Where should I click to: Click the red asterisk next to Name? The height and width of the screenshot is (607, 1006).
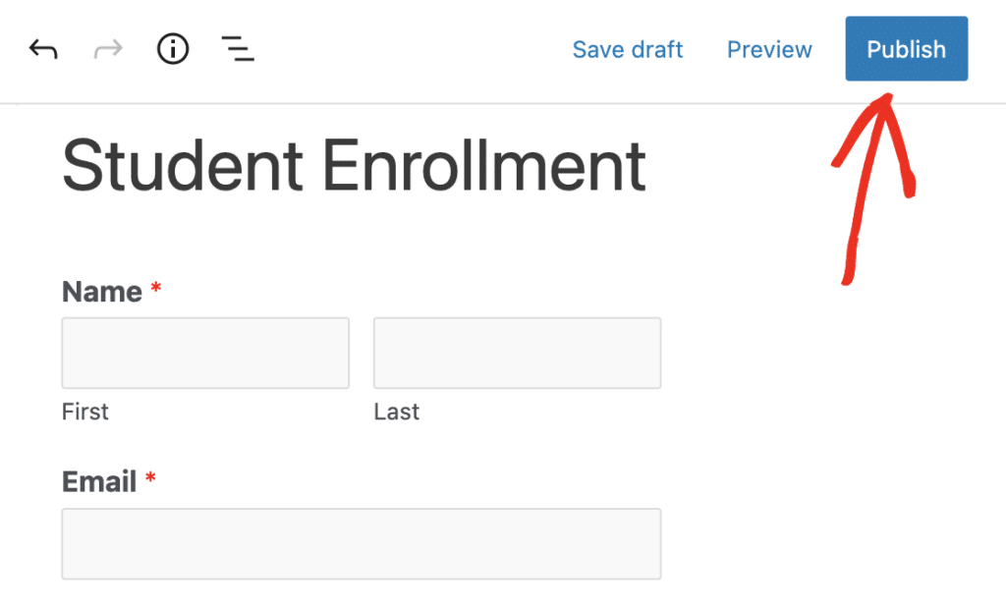tap(154, 289)
